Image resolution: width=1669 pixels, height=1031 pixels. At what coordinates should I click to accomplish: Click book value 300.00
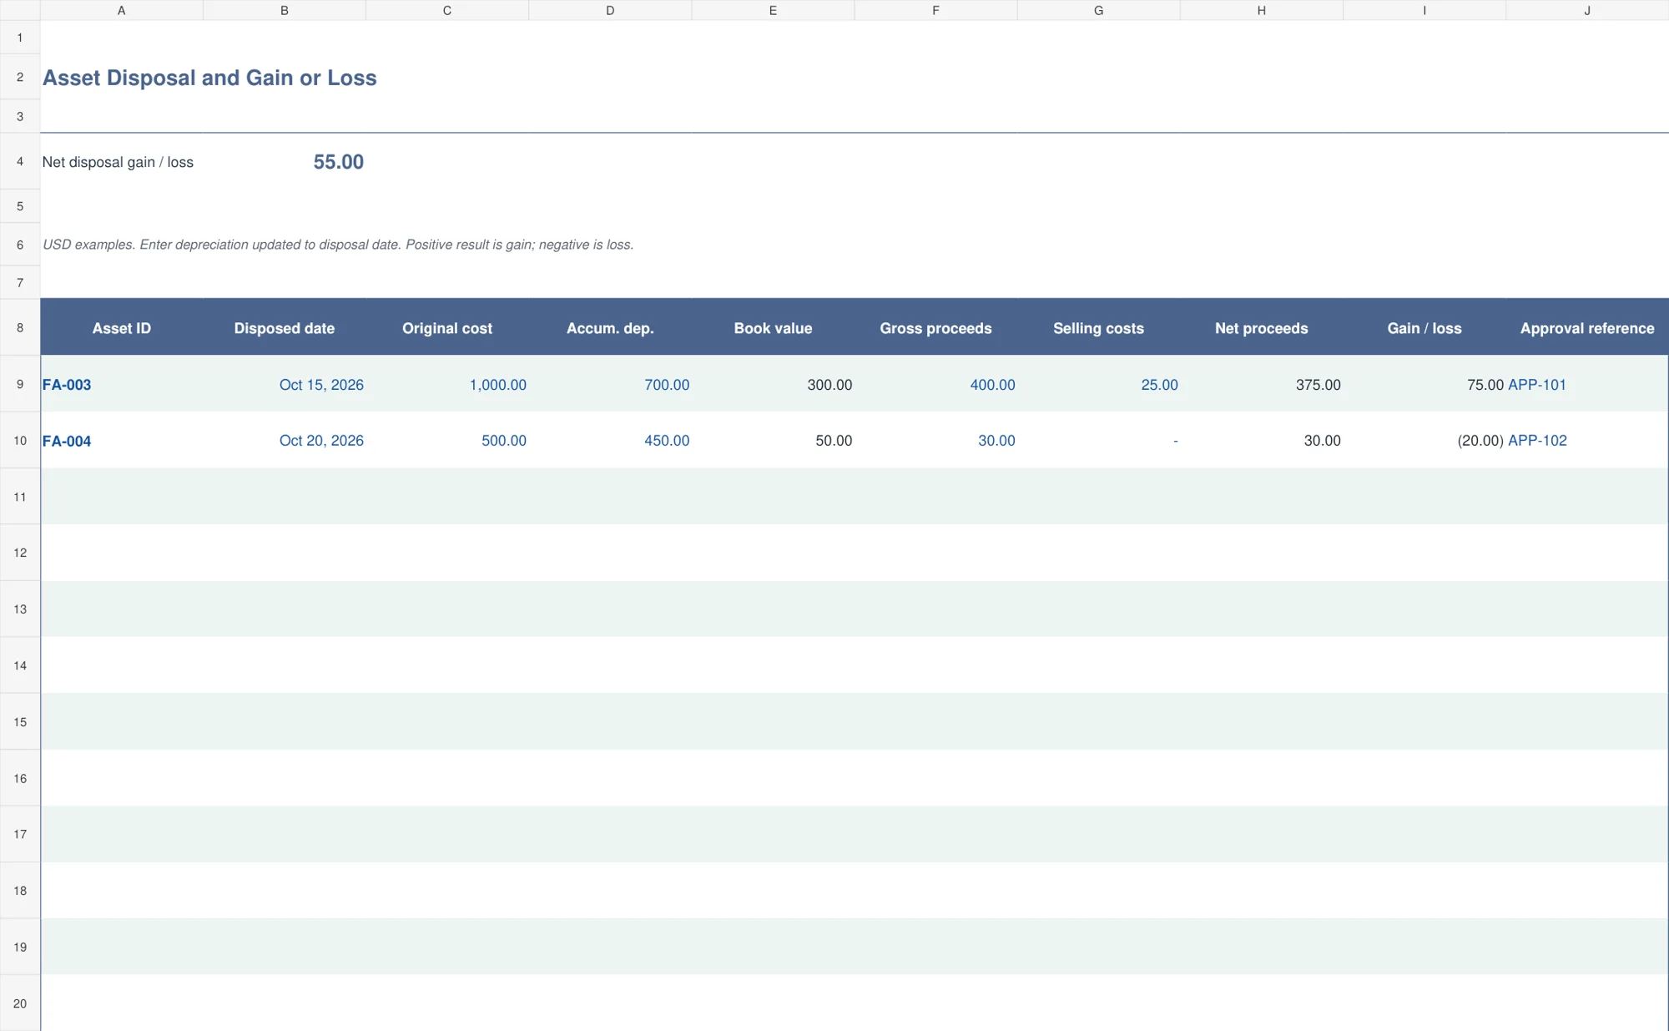[829, 385]
